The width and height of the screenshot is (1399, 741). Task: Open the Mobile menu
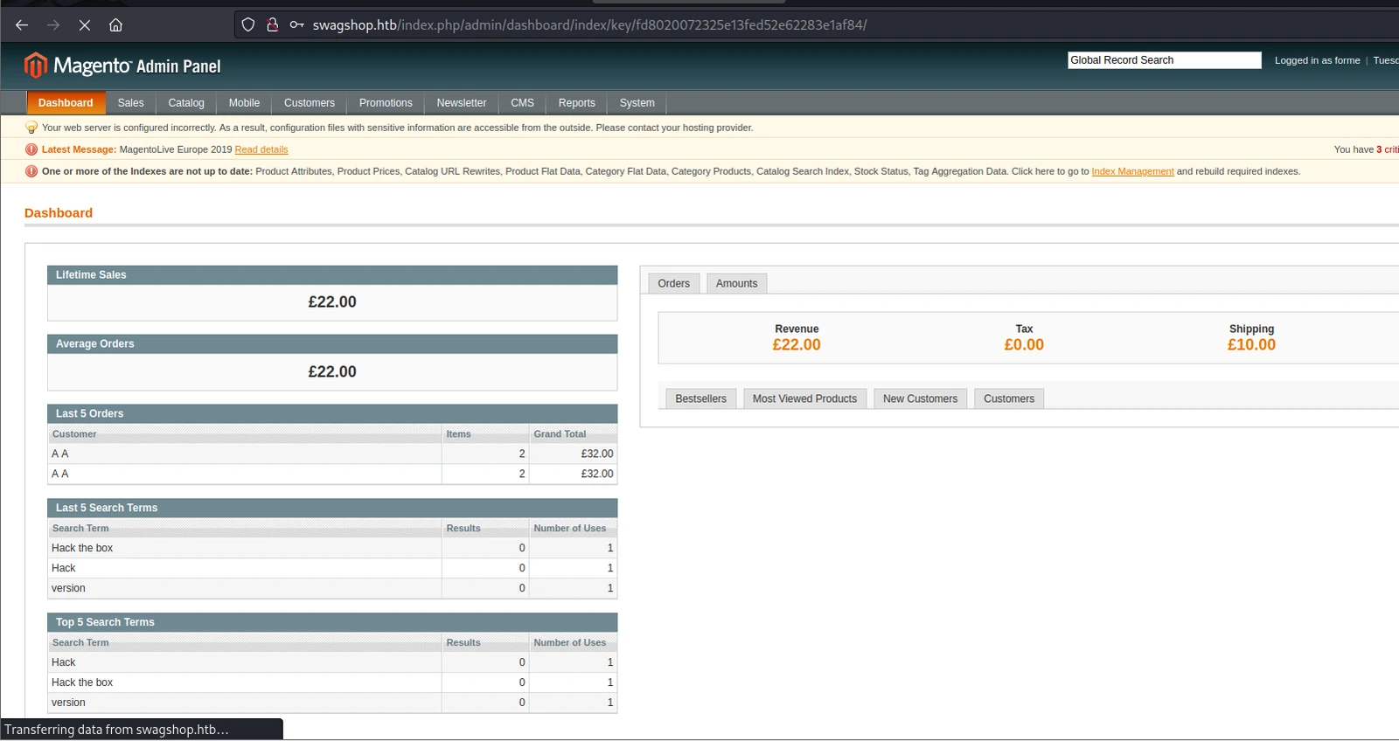pyautogui.click(x=245, y=103)
